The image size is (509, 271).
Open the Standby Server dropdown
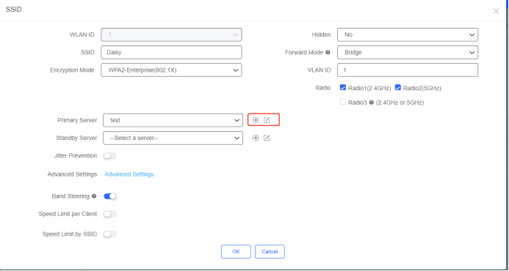click(173, 138)
